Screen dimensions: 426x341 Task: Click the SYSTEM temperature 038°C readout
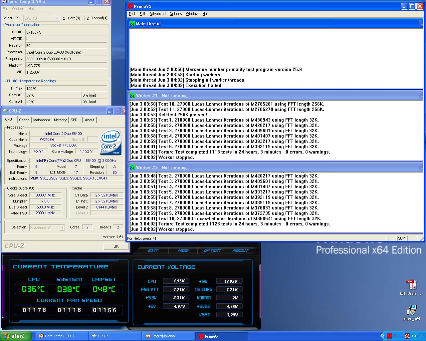coord(69,289)
